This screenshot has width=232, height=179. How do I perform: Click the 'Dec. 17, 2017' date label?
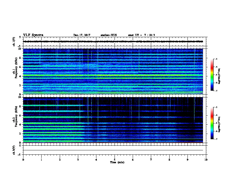click(82, 35)
